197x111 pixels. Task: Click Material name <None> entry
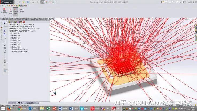tap(20, 52)
